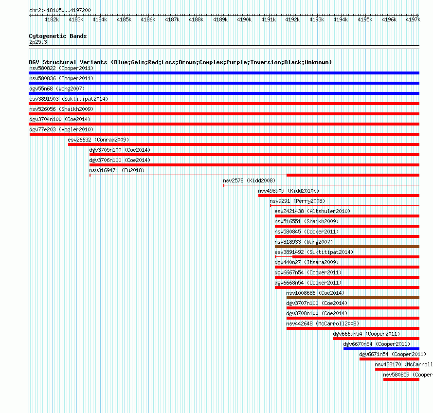
Task: Select the nsv2578 (Kidd2008) label
Action: [x=249, y=180]
